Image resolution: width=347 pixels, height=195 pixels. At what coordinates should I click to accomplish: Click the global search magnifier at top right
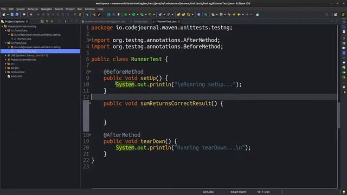pyautogui.click(x=327, y=15)
